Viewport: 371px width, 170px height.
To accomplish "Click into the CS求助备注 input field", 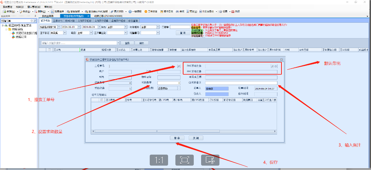I will point(241,83).
